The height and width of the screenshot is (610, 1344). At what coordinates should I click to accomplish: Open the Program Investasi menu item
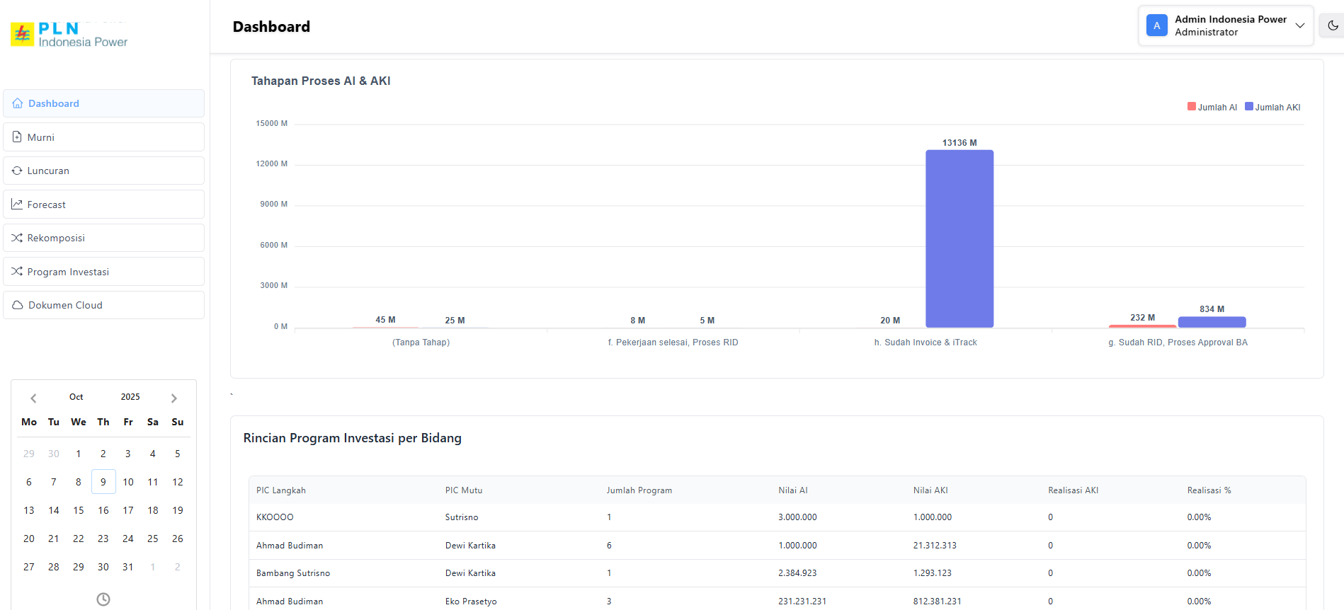pos(68,272)
